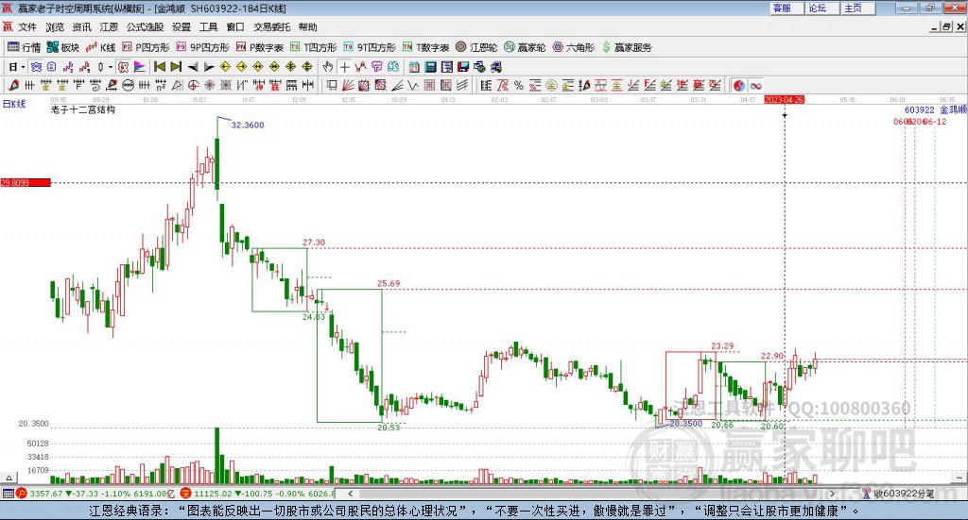Open 赢家服务 with the dollar icon
968x520 pixels.
point(627,47)
